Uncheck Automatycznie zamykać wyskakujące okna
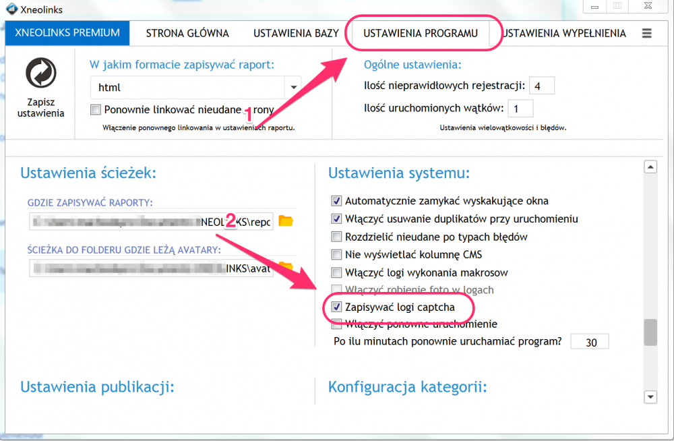Screen dimensions: 674x441 [336, 201]
